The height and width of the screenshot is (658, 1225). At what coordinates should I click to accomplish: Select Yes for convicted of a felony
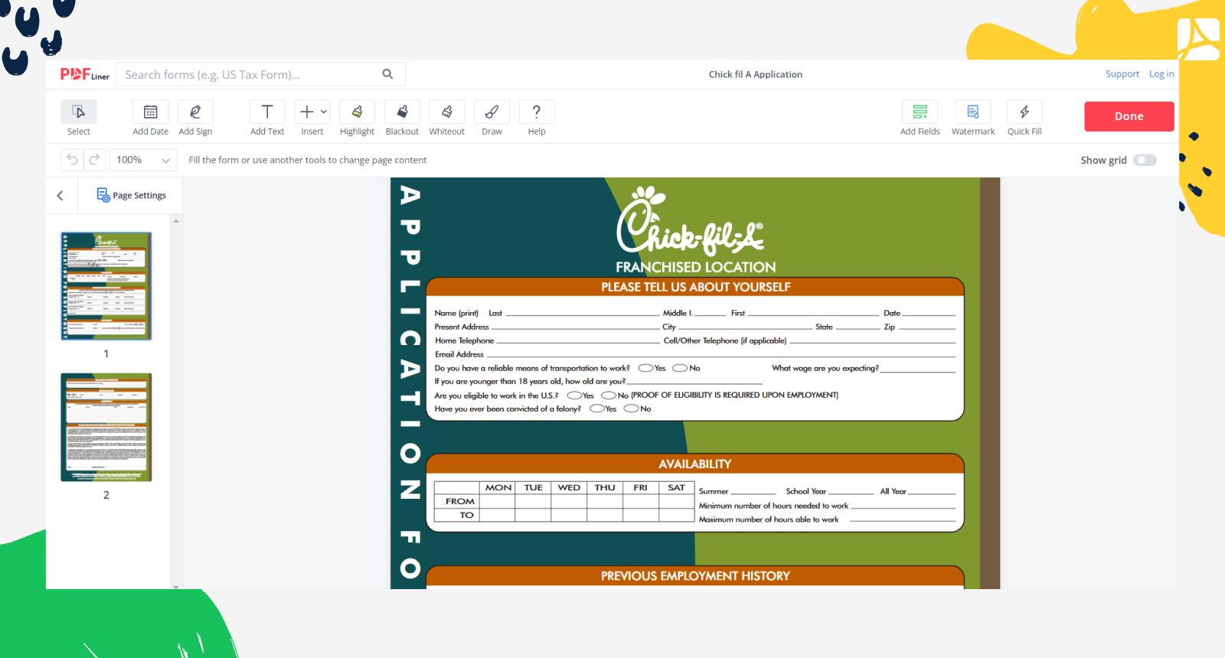coord(597,409)
